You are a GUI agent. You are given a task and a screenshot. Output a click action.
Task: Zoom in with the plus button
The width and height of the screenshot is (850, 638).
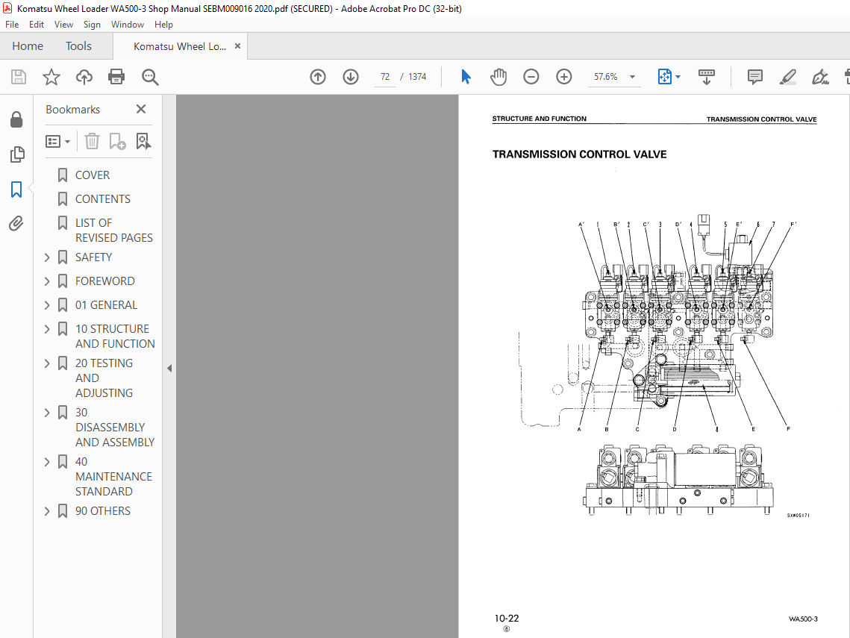[563, 77]
